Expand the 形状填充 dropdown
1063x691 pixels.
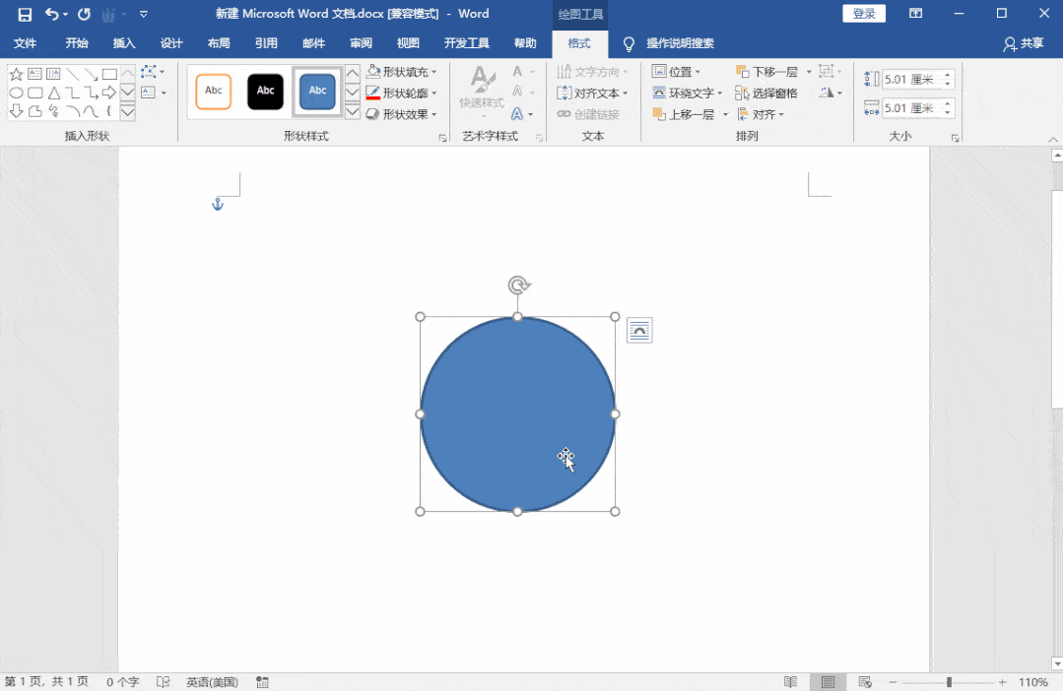pyautogui.click(x=434, y=72)
